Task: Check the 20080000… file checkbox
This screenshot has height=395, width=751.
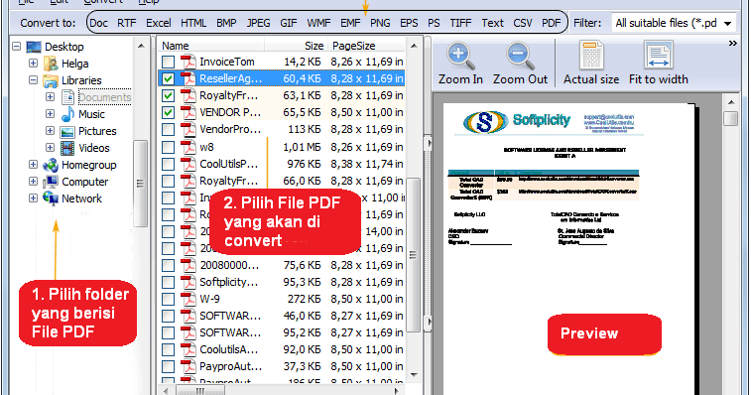Action: coord(168,265)
